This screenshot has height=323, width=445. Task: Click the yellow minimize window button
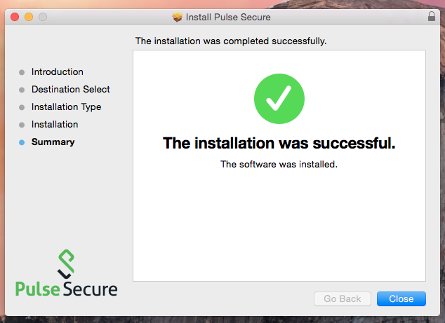[x=29, y=17]
